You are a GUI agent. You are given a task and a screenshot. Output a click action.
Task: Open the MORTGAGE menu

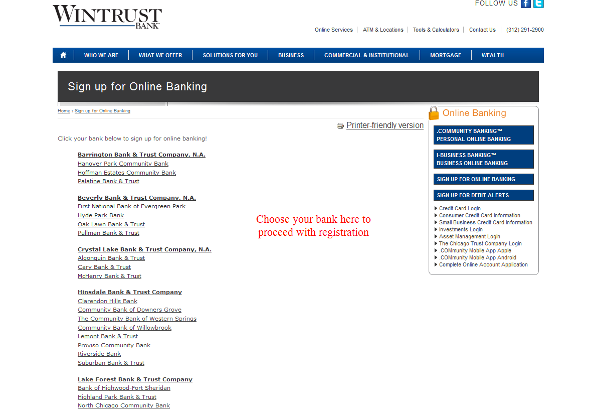pyautogui.click(x=446, y=55)
